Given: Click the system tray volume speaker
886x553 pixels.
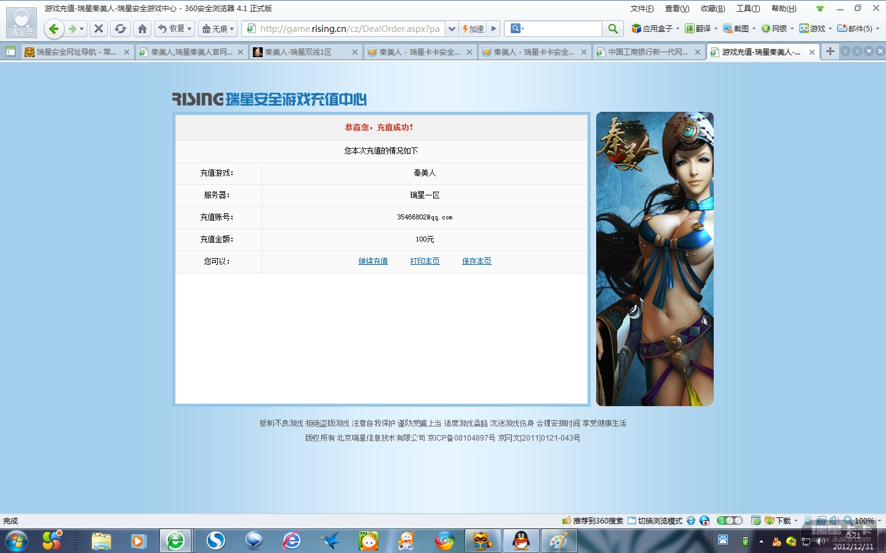Looking at the screenshot, I should click(821, 541).
